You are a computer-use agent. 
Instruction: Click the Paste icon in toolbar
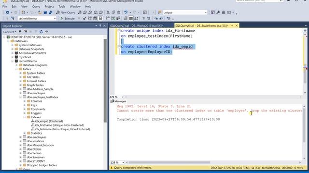[118, 12]
